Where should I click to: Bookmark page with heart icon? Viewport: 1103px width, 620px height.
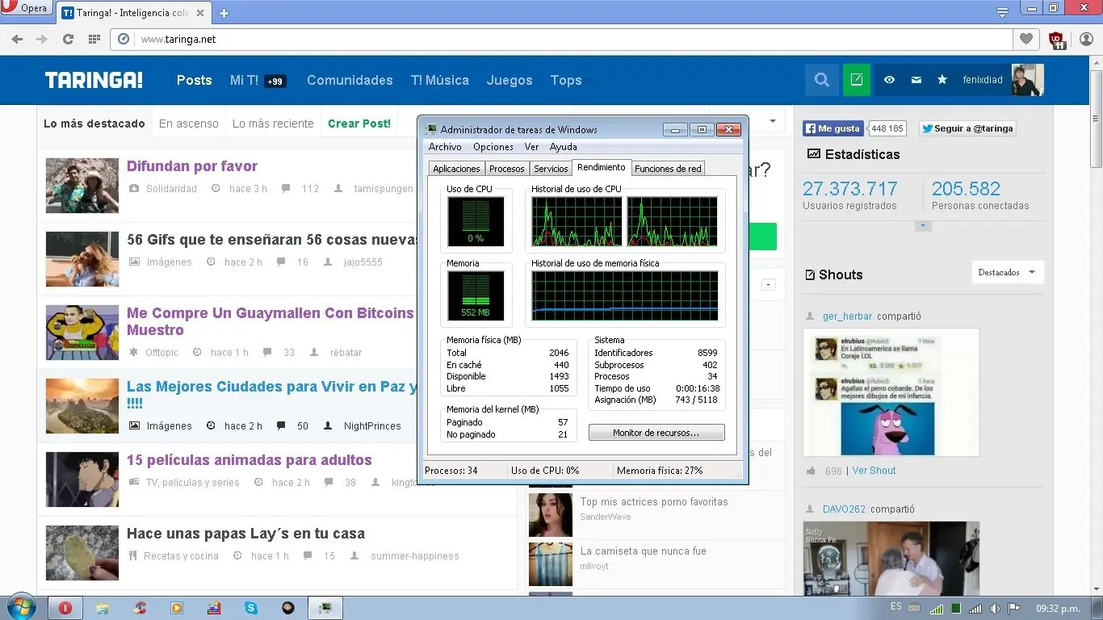(x=1026, y=39)
